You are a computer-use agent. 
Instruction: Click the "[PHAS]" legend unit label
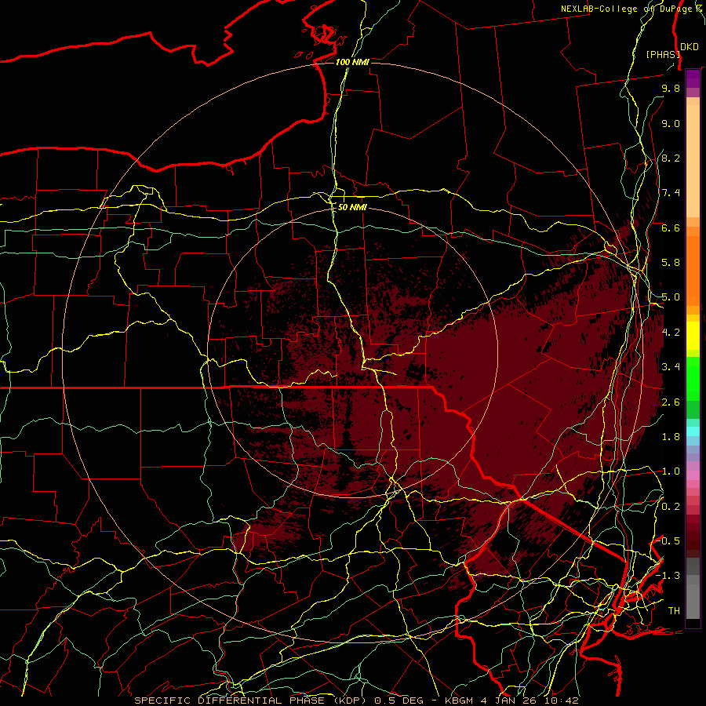[x=663, y=54]
